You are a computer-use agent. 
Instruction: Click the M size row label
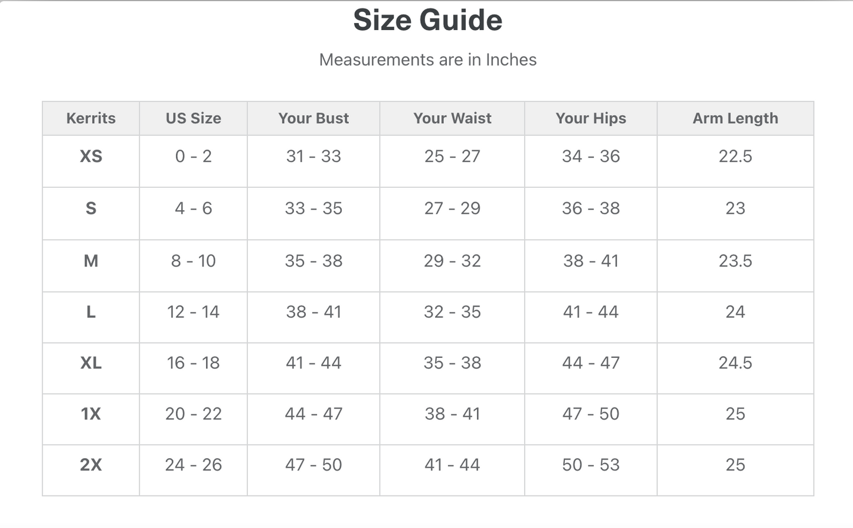(91, 260)
